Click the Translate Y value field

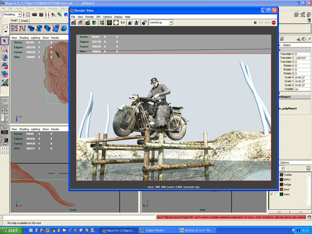[302, 58]
